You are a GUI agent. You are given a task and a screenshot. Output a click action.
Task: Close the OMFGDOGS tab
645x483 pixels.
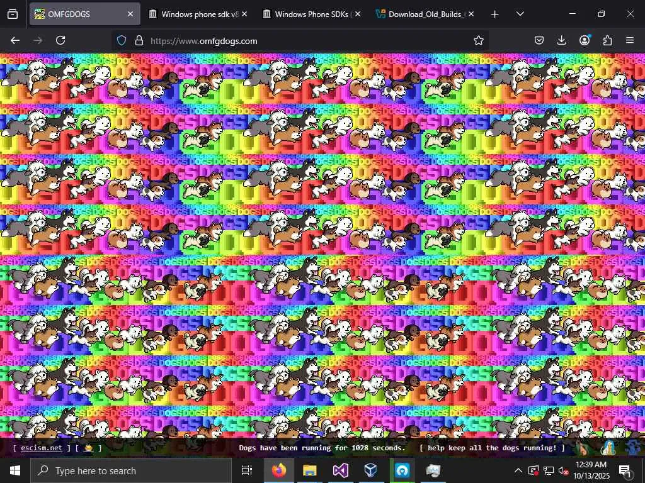(130, 14)
